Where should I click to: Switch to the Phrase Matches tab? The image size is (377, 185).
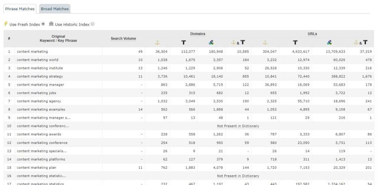point(20,9)
